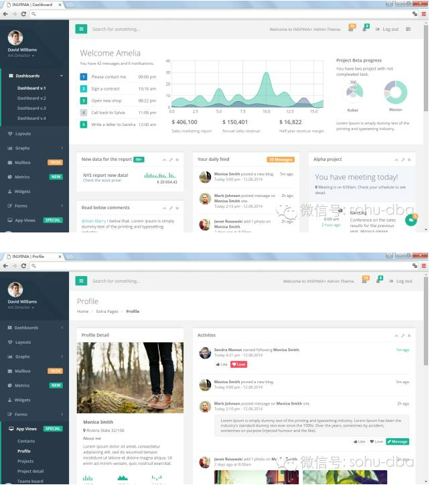This screenshot has width=430, height=489.
Task: Go back in the Profile browser window
Action: (x=5, y=266)
